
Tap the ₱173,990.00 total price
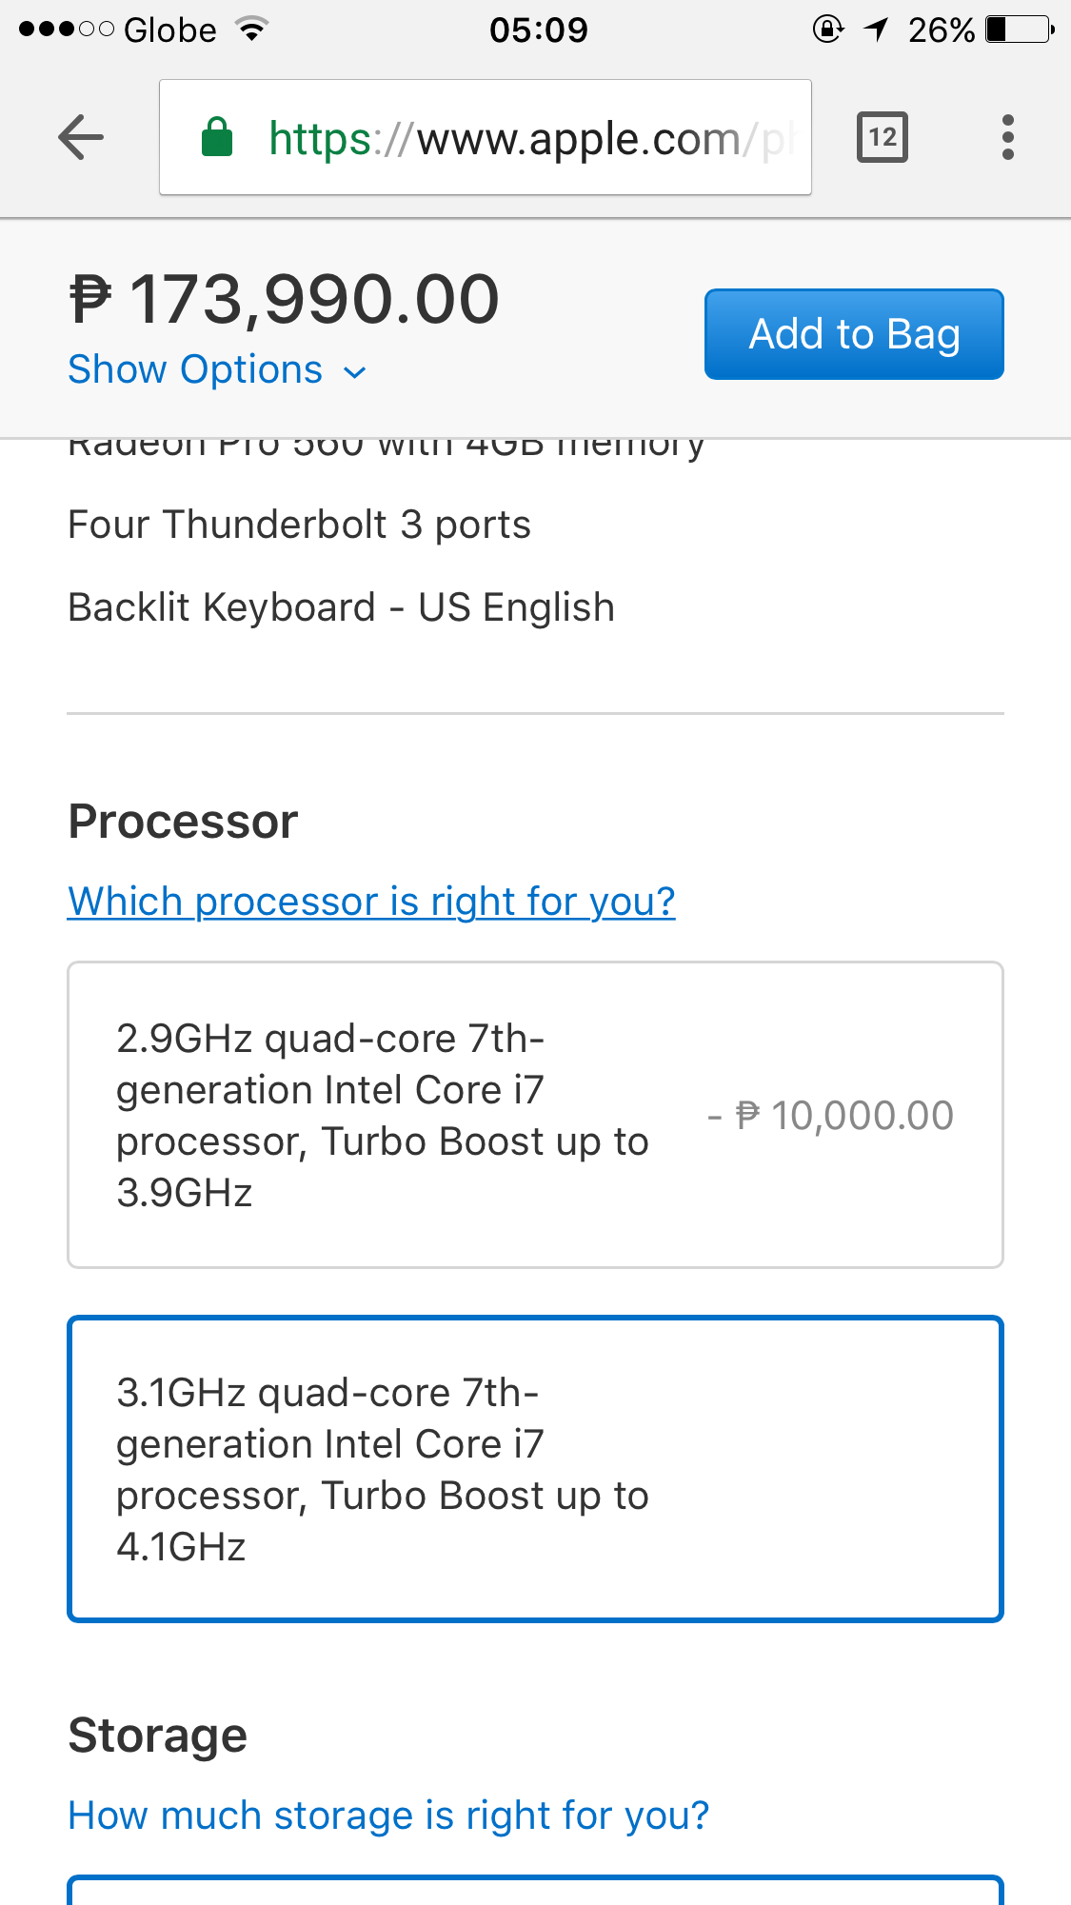pyautogui.click(x=284, y=300)
